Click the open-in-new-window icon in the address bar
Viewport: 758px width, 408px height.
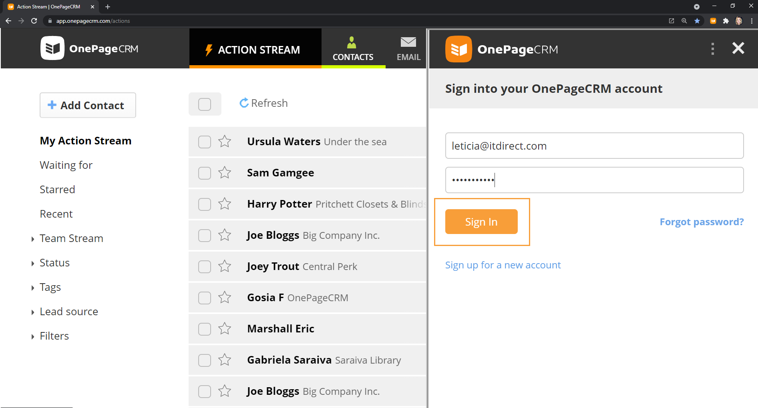point(672,21)
